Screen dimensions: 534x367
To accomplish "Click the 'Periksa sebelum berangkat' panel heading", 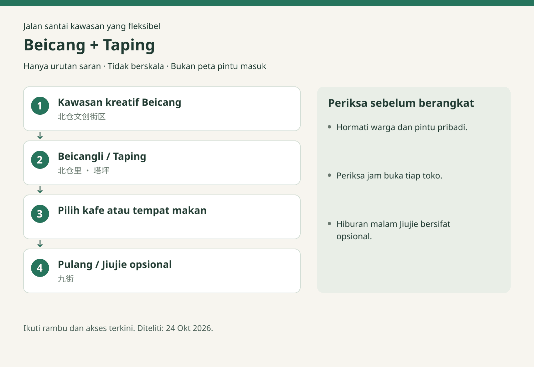I will (401, 103).
